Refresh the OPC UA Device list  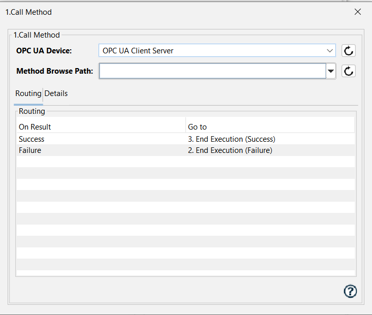[x=348, y=50]
